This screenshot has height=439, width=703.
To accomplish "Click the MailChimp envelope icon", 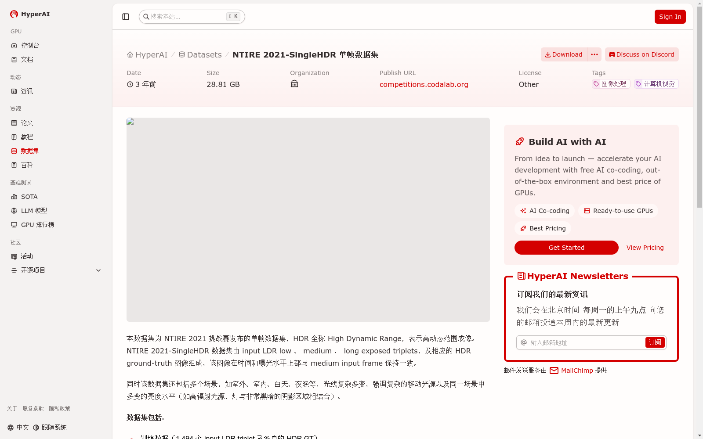I will point(554,371).
